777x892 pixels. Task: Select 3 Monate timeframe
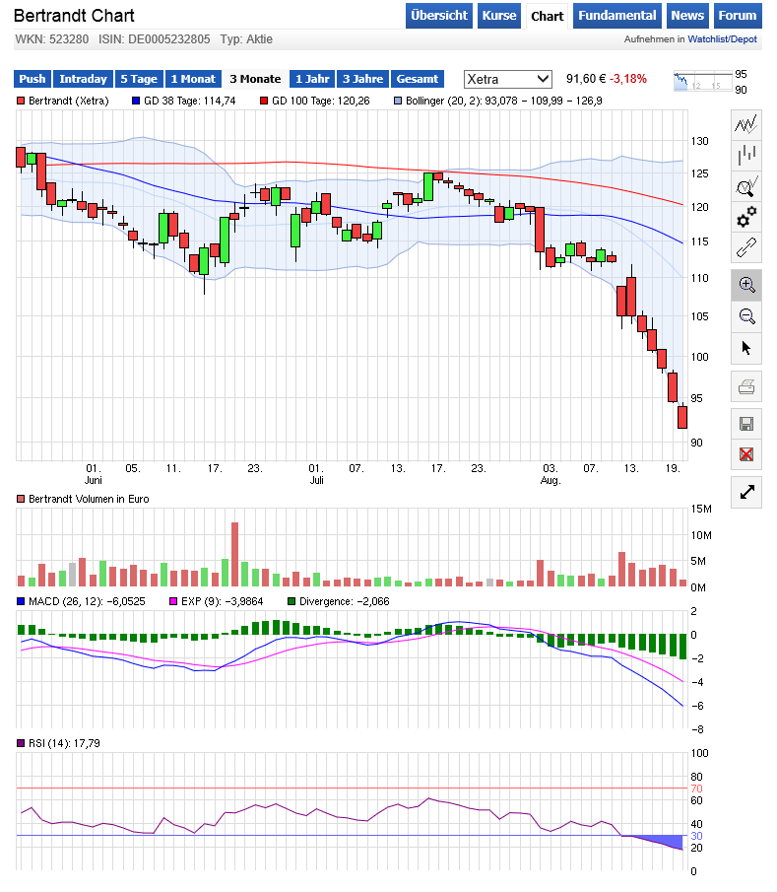point(255,79)
